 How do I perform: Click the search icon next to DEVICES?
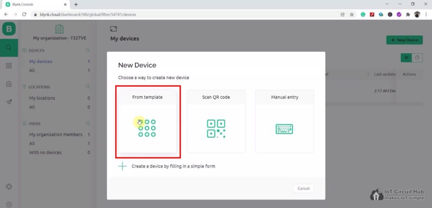pos(88,51)
